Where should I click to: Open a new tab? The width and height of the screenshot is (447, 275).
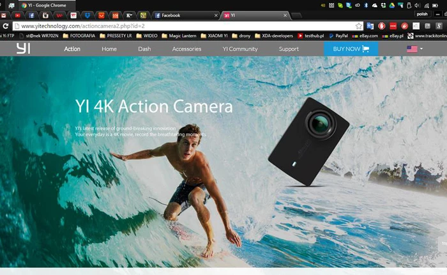click(296, 16)
